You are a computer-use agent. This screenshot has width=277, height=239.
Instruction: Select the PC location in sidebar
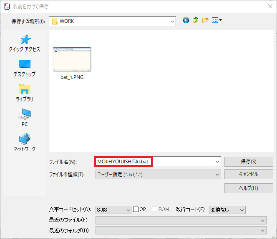pos(25,118)
